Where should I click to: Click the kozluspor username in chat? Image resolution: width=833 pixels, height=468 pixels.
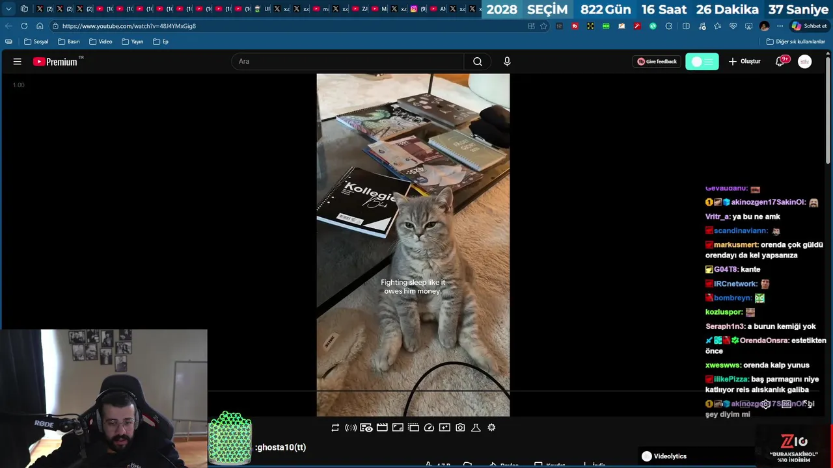coord(724,312)
